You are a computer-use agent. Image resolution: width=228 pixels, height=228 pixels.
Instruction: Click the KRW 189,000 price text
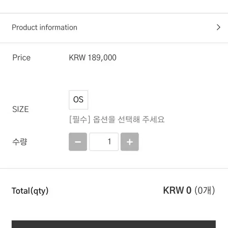[93, 58]
